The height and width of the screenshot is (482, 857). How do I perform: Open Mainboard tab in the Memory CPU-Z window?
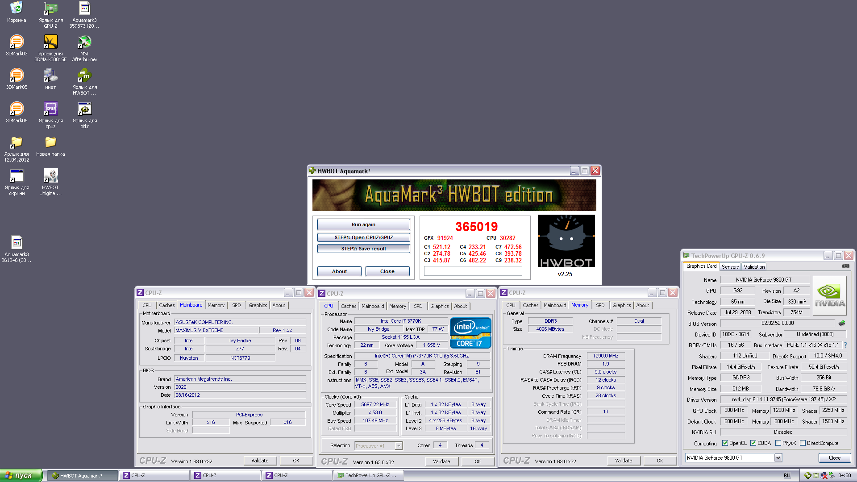(x=555, y=305)
